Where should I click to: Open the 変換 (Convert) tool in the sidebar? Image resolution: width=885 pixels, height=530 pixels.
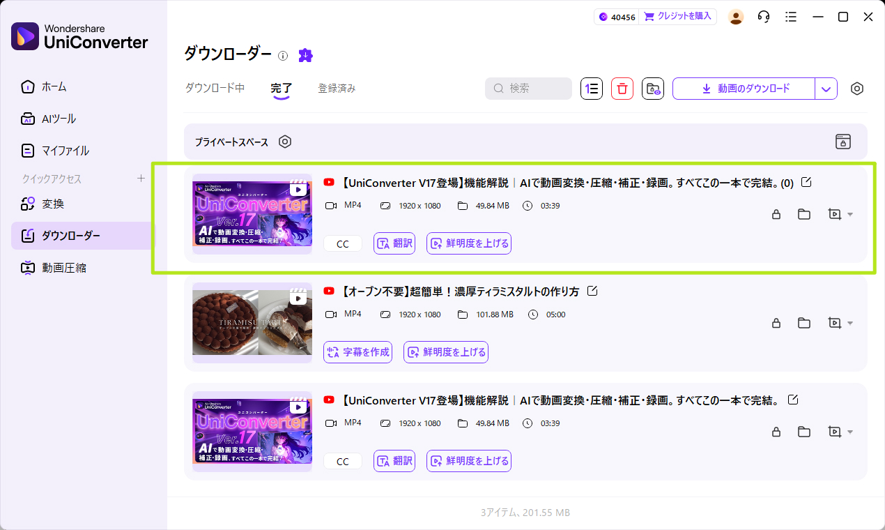coord(52,204)
